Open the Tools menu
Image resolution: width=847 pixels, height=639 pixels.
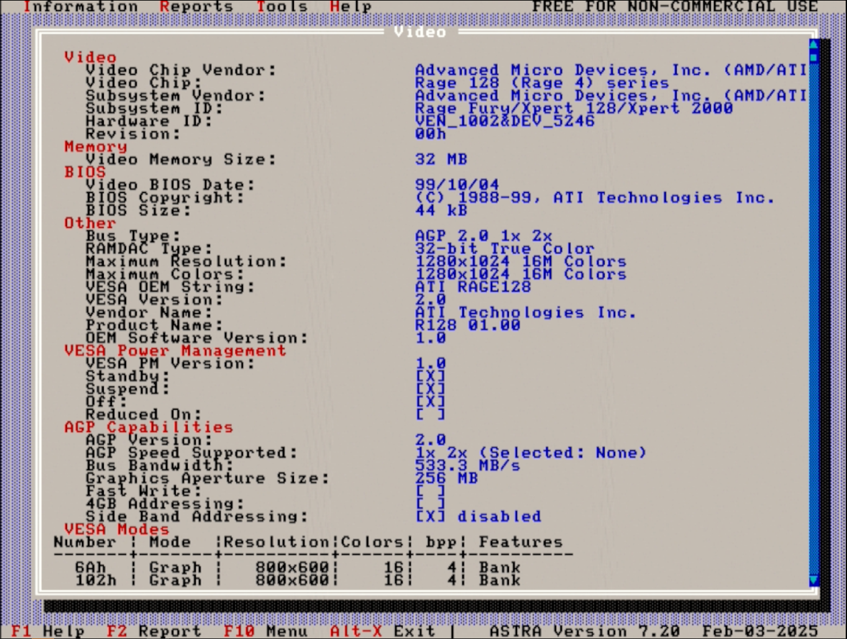point(282,7)
